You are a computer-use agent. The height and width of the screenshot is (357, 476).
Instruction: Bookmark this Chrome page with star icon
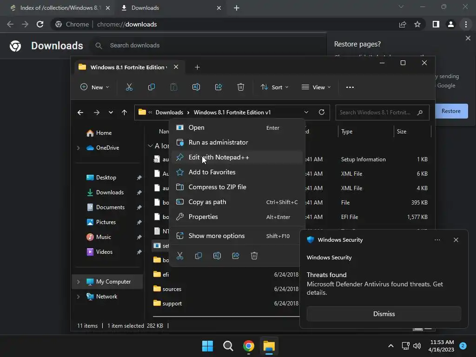click(417, 24)
